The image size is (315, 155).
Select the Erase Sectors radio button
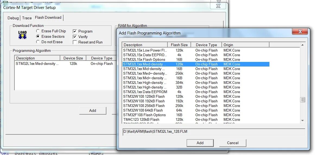point(38,36)
